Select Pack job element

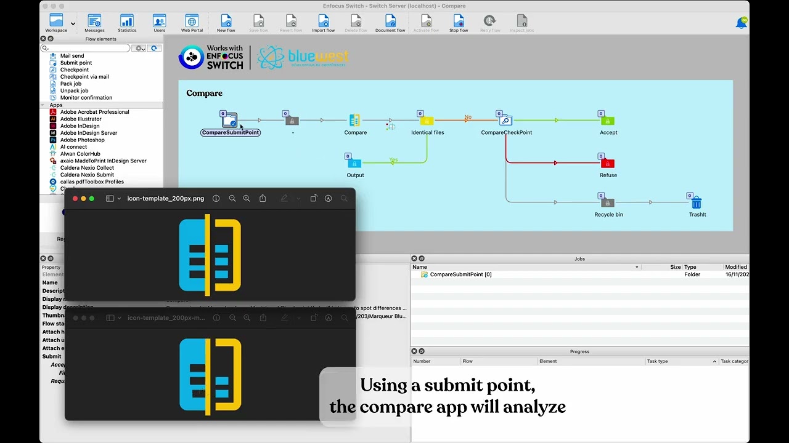(71, 84)
